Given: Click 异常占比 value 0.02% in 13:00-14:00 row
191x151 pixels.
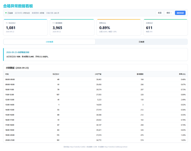Looking at the screenshot, I should [183, 105].
